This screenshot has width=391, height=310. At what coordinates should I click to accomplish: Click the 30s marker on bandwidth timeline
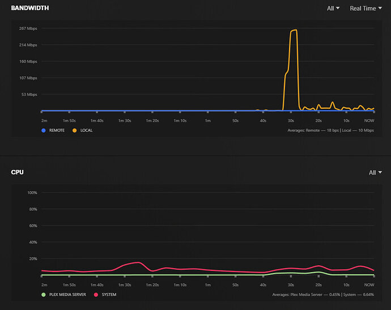coord(291,121)
